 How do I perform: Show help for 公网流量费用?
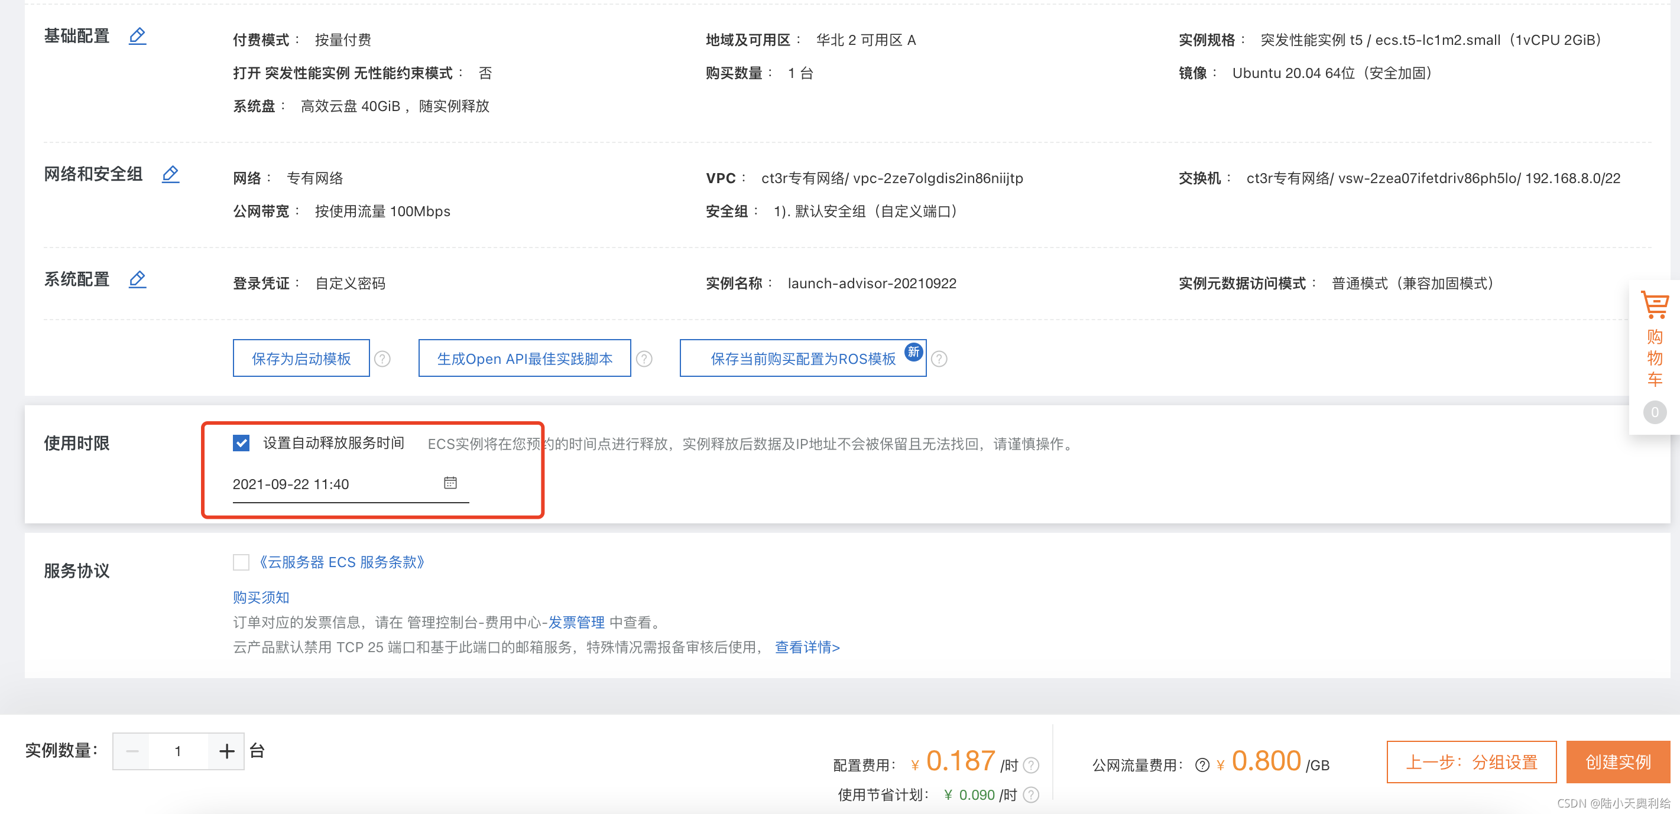click(x=1202, y=765)
